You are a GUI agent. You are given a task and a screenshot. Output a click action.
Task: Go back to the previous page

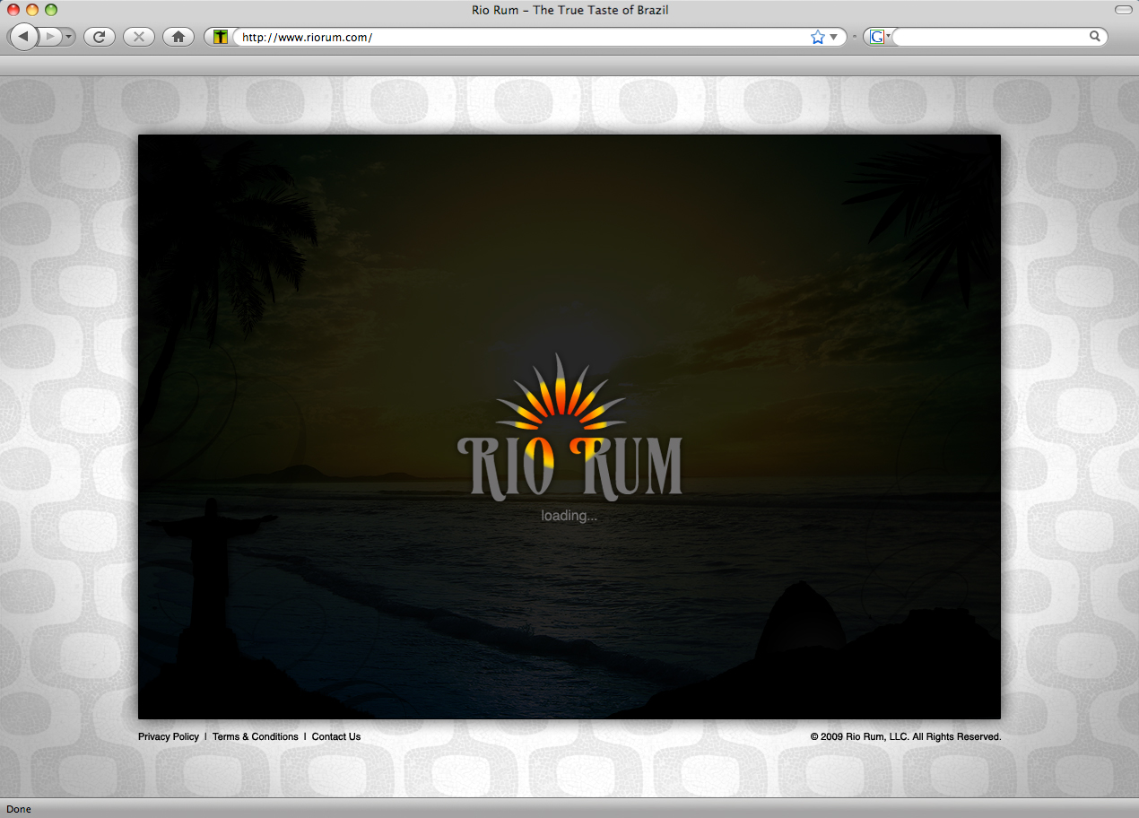coord(23,37)
